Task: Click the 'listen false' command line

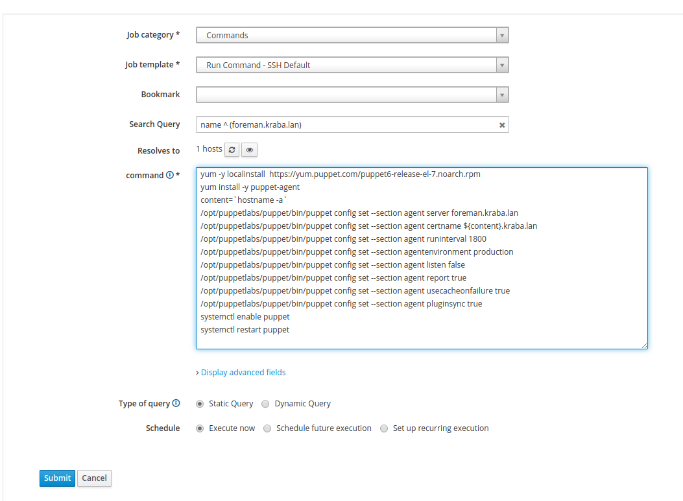Action: click(x=333, y=264)
